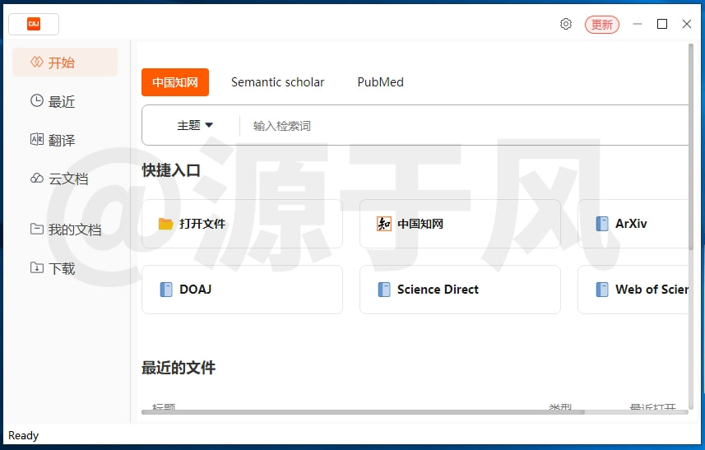Switch to the 中国知网 search tab
The height and width of the screenshot is (450, 705).
click(175, 82)
